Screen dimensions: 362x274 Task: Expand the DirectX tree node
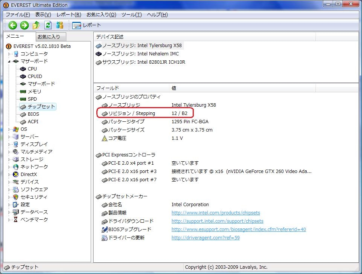pos(9,175)
